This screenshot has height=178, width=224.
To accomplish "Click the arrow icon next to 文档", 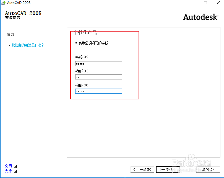I will tap(15, 166).
